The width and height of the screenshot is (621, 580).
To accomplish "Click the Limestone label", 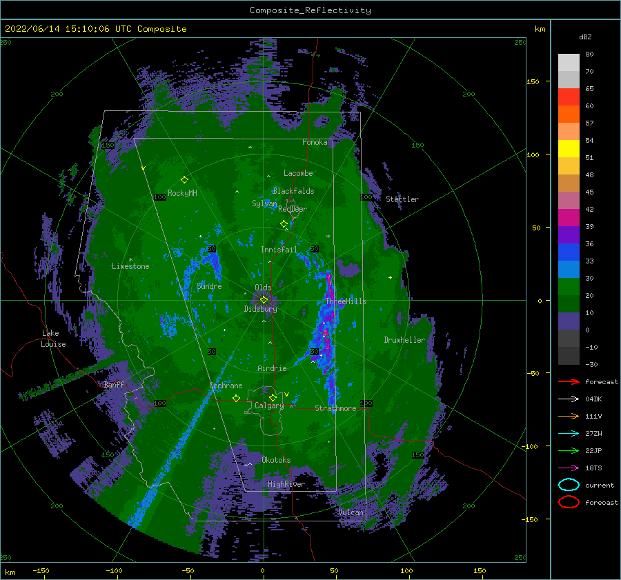I will (x=130, y=266).
